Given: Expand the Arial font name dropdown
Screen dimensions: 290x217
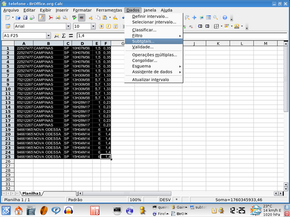Looking at the screenshot, I should pyautogui.click(x=69, y=27).
